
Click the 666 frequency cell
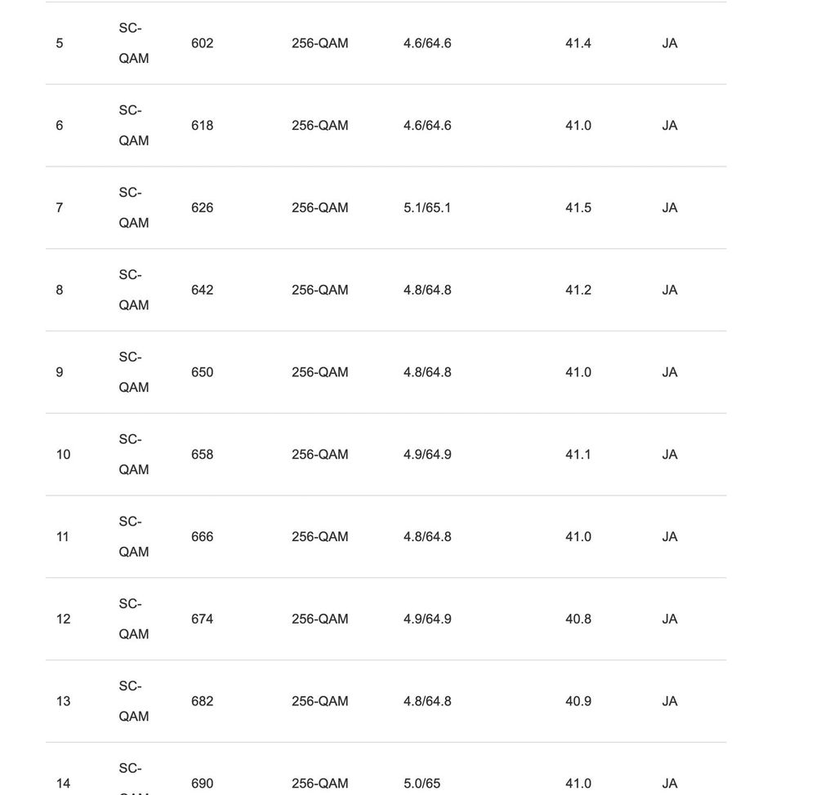click(202, 537)
